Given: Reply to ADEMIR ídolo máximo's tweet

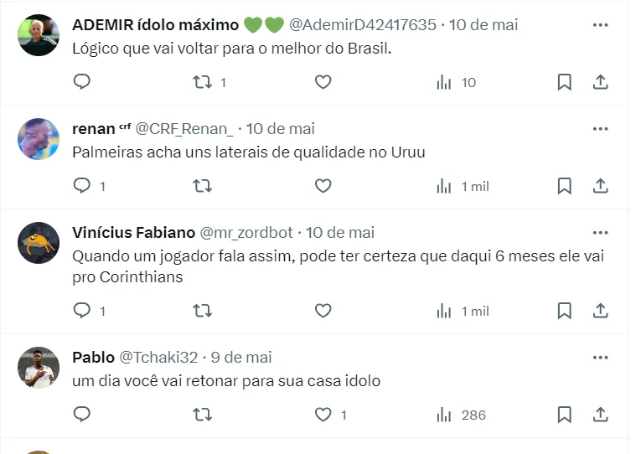Looking at the screenshot, I should (82, 82).
